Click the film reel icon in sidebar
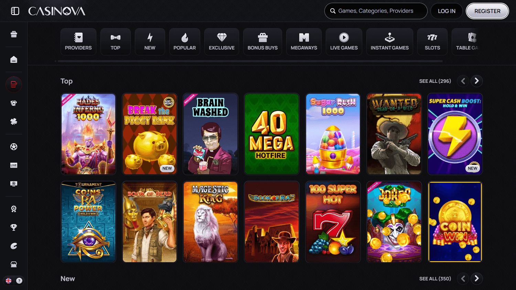Screen dimensions: 516x290 13,147
